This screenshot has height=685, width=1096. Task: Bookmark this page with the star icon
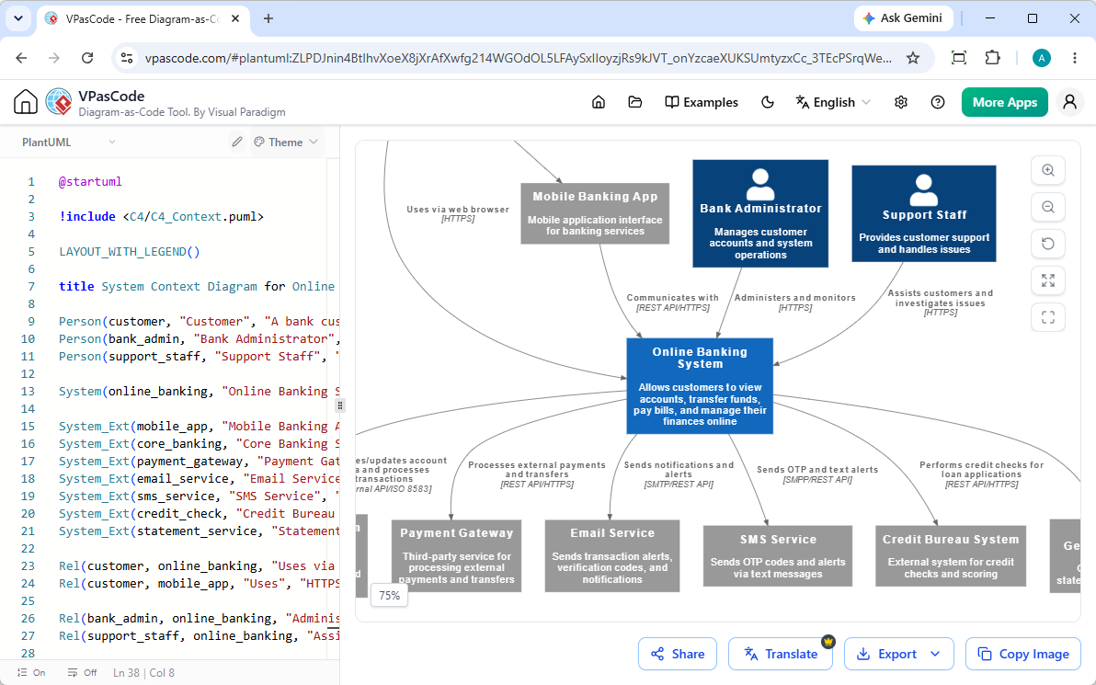pos(913,58)
